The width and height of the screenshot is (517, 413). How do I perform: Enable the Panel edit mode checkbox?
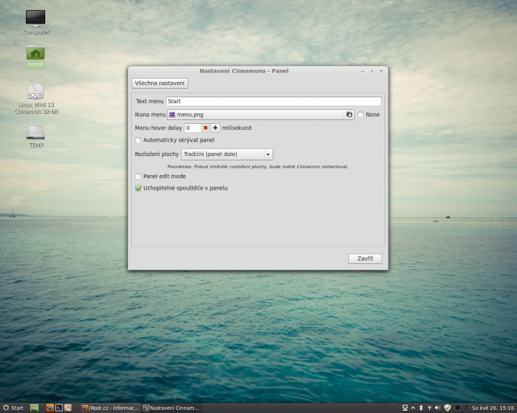(138, 177)
